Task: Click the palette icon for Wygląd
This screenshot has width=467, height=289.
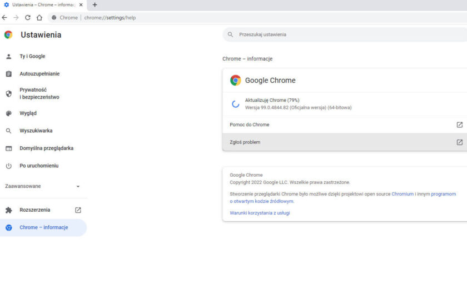Action: click(9, 113)
